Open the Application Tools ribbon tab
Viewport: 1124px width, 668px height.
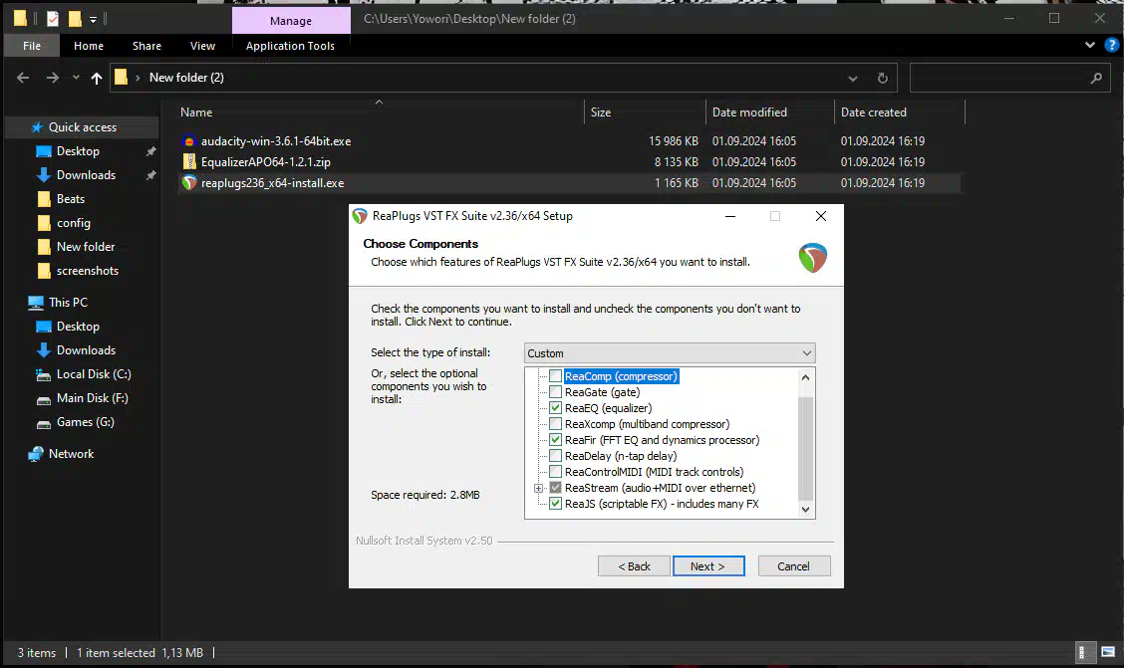click(x=290, y=45)
